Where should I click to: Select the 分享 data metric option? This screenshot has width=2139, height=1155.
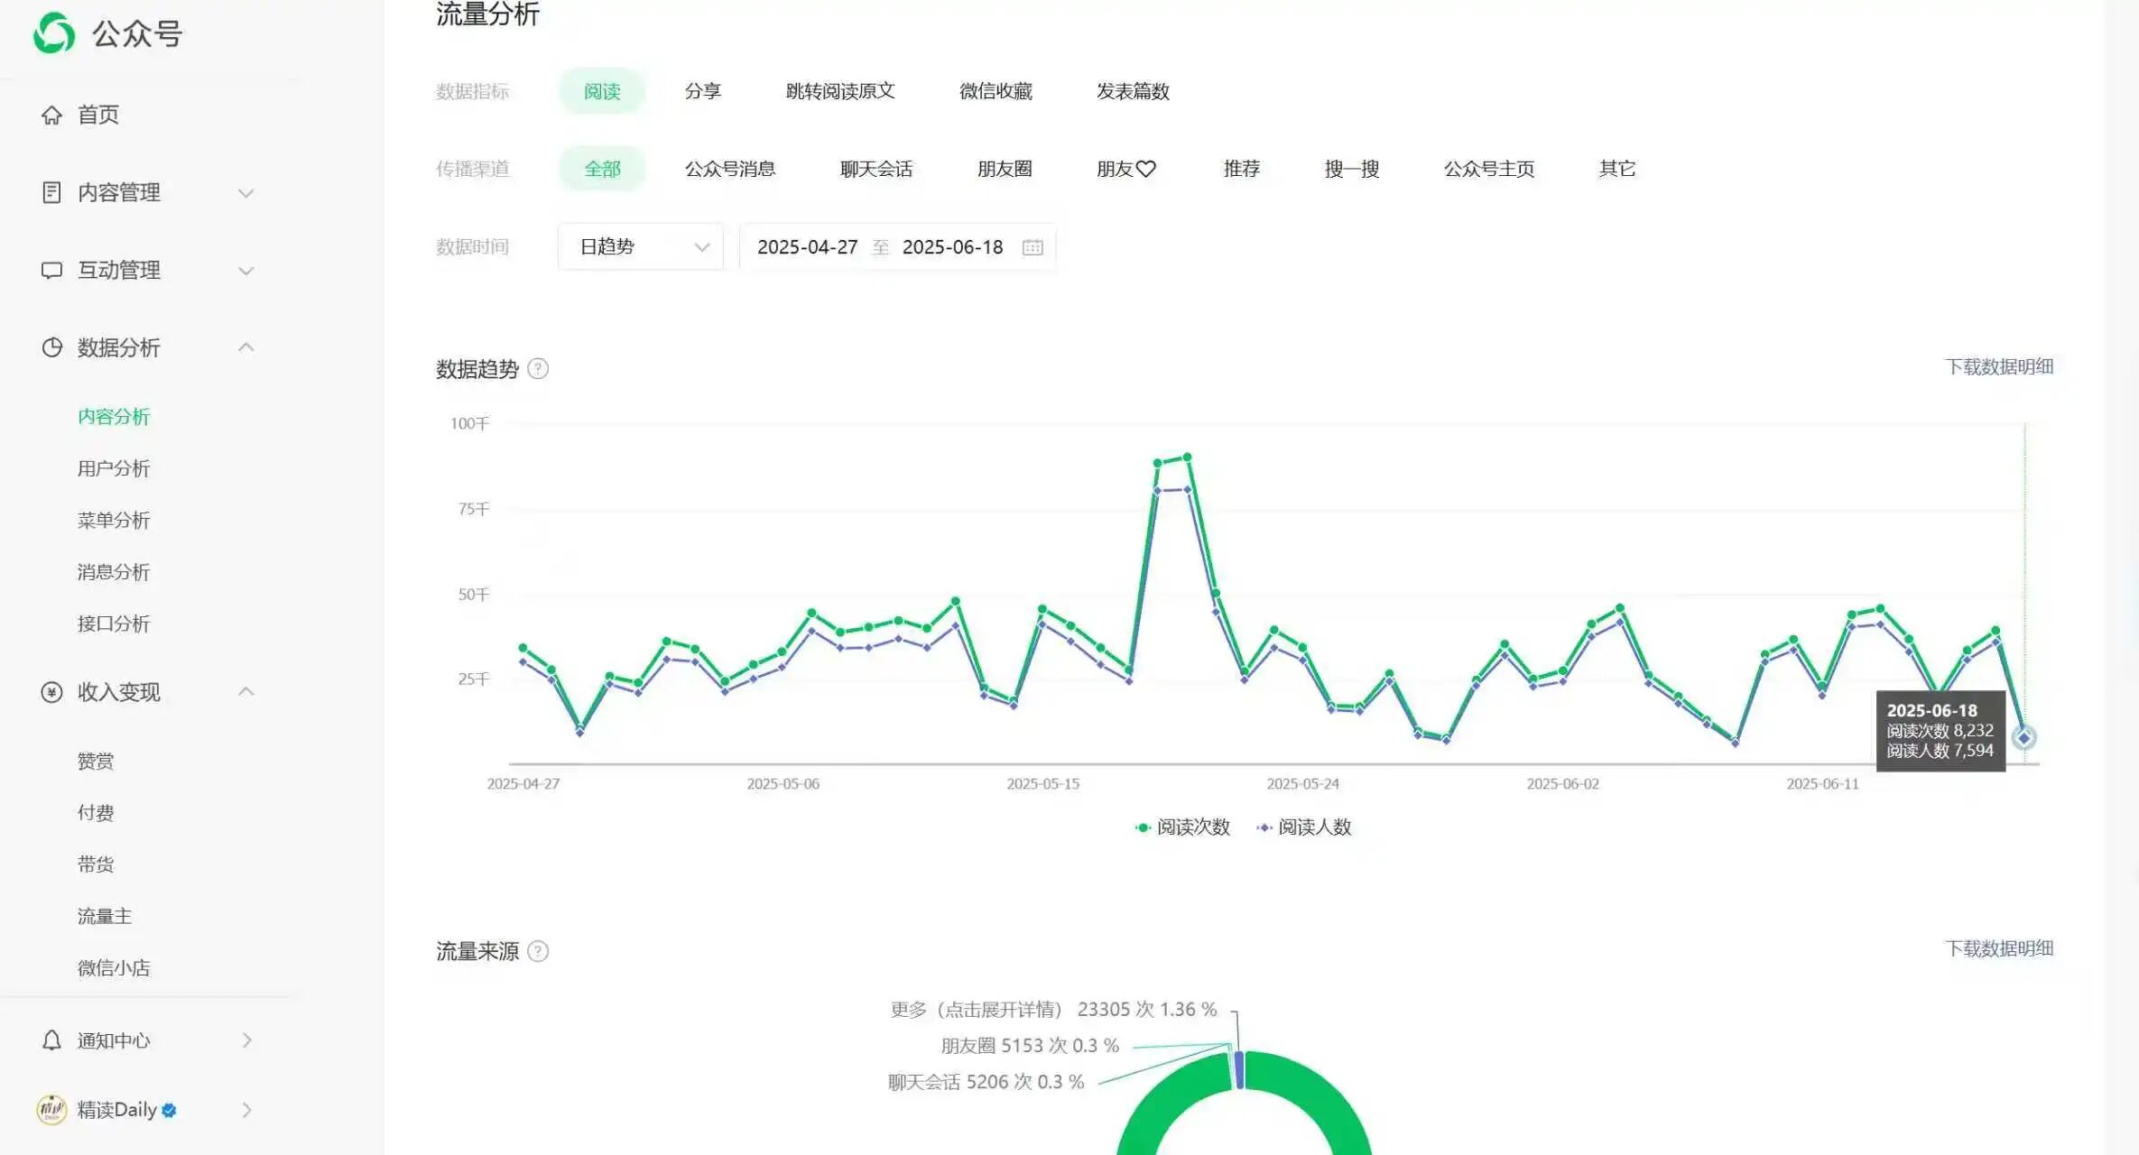tap(702, 91)
